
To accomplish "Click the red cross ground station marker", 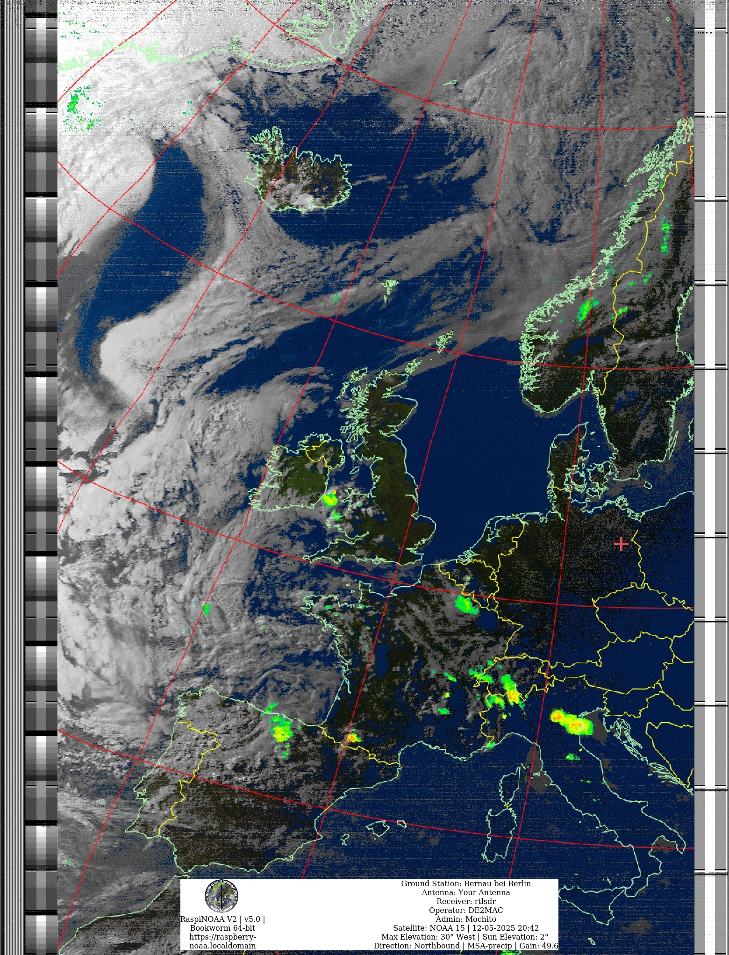I will [621, 544].
